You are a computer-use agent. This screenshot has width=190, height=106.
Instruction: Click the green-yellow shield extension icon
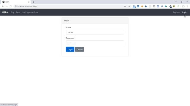click(174, 6)
